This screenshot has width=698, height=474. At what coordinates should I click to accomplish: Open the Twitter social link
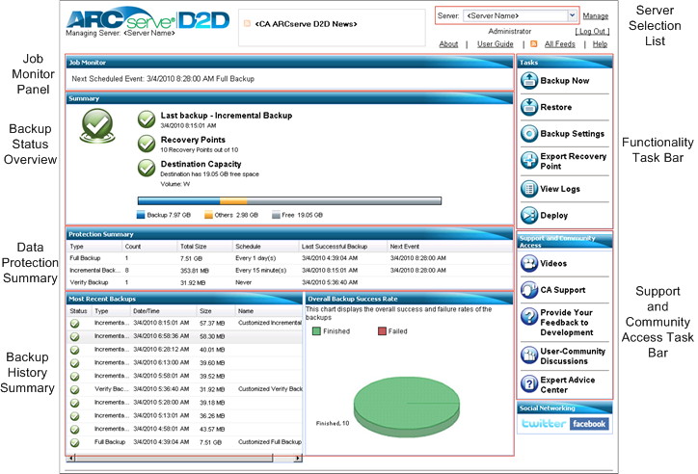click(x=544, y=423)
